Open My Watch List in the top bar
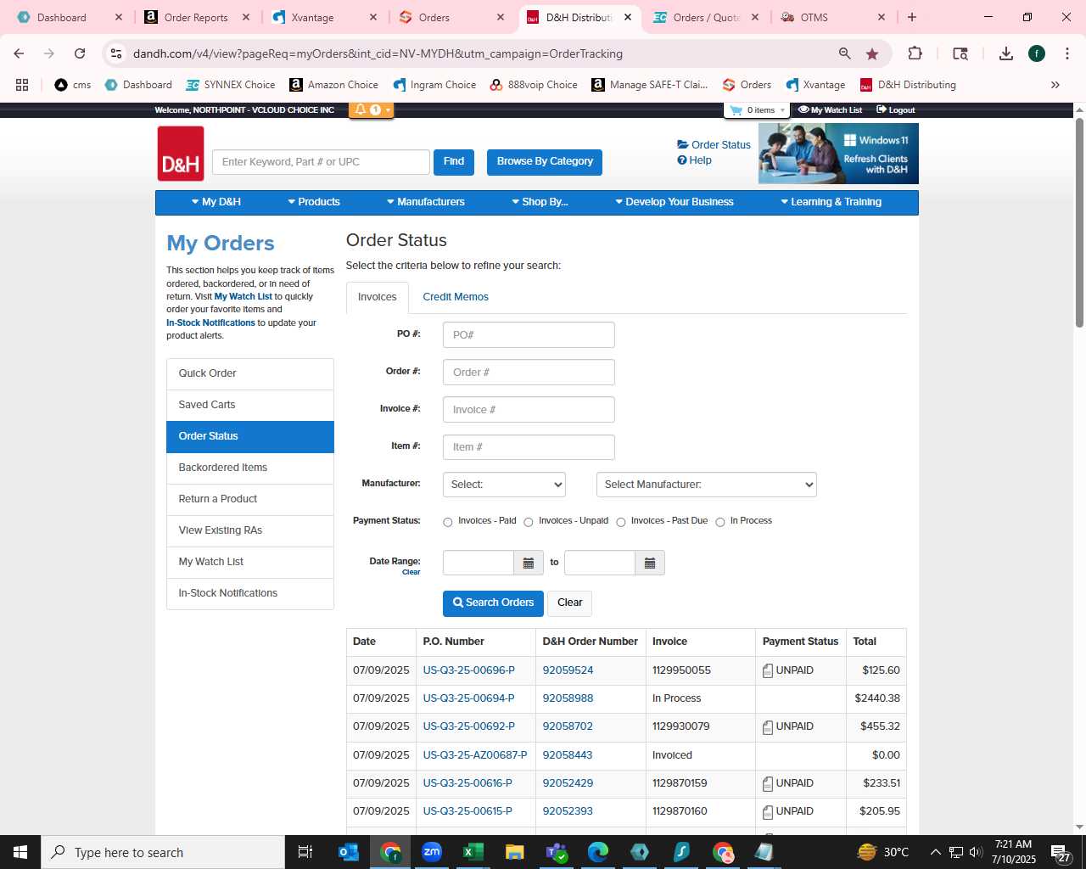This screenshot has width=1086, height=869. tap(831, 110)
